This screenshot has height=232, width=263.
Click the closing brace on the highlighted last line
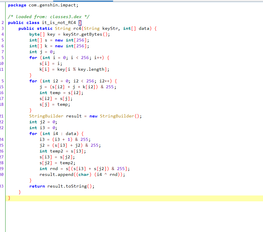(9, 198)
